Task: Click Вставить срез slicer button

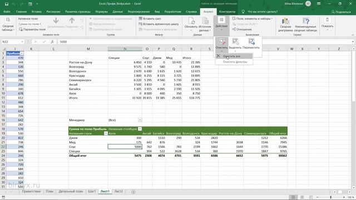Action: tap(150, 18)
